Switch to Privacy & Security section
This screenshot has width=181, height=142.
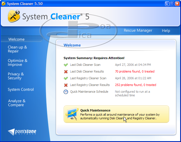16,76
